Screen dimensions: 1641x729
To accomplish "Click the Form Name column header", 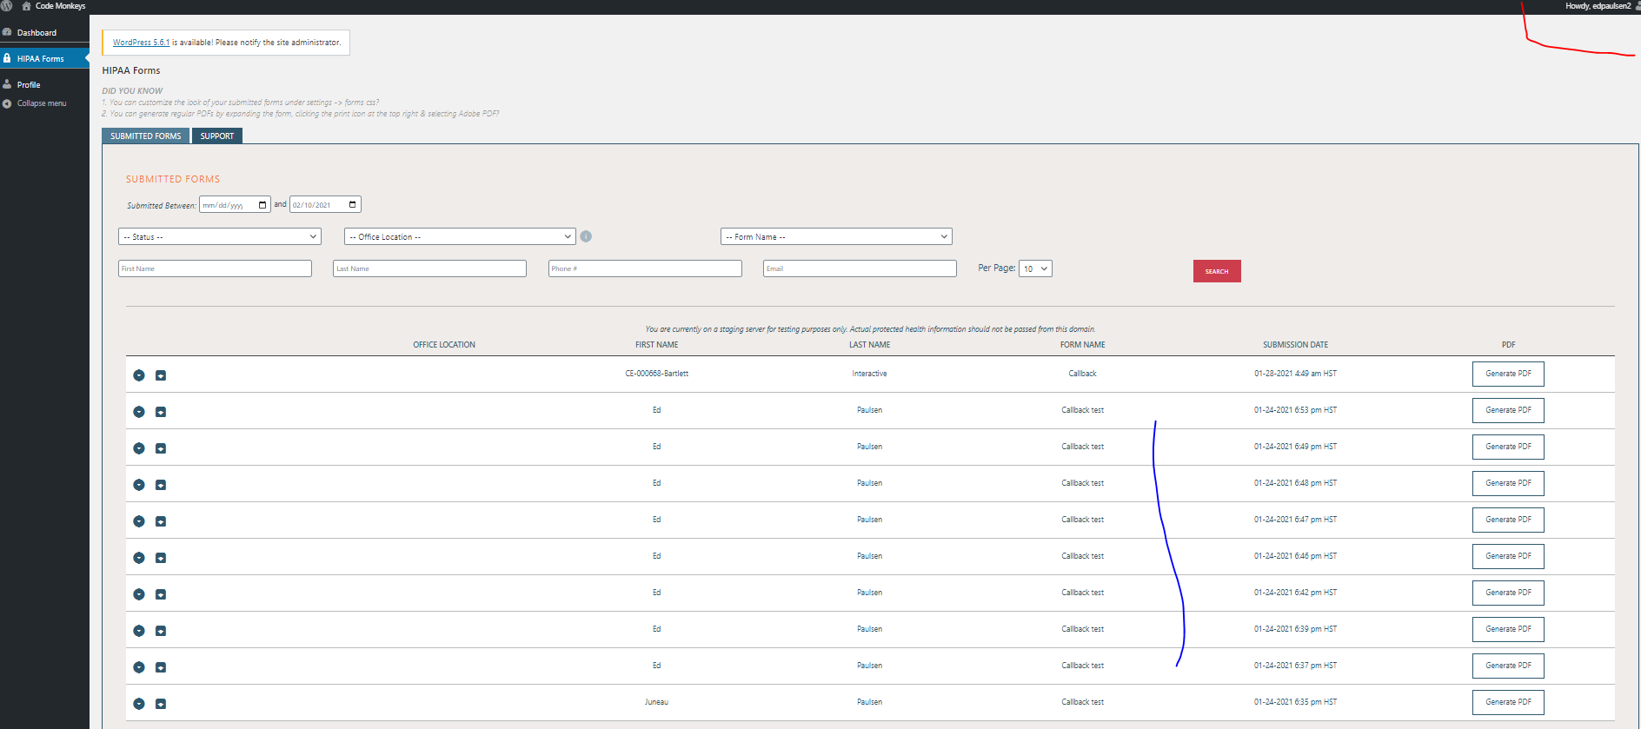I will 1082,345.
